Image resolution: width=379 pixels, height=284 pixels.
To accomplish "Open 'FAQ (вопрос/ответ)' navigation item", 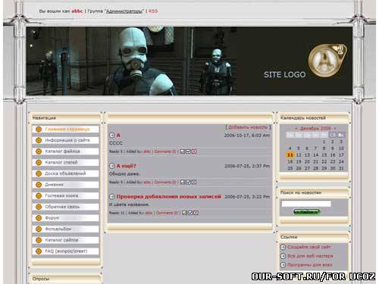I will pyautogui.click(x=66, y=251).
